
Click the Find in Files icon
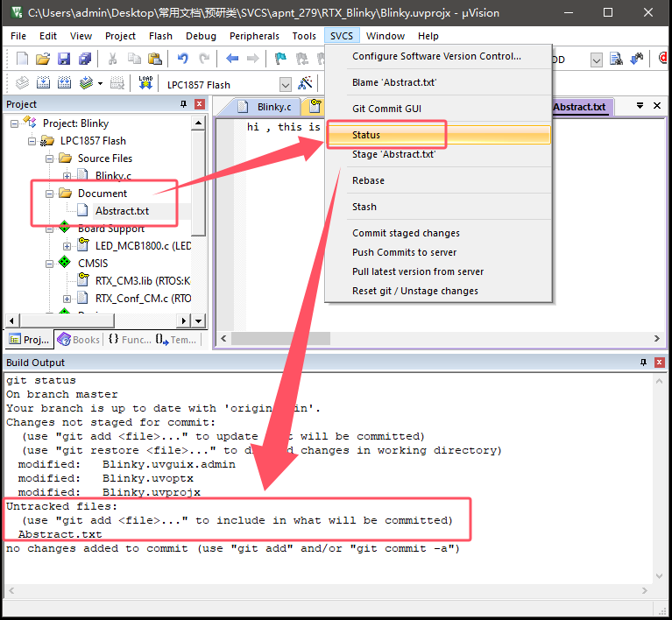click(x=615, y=60)
